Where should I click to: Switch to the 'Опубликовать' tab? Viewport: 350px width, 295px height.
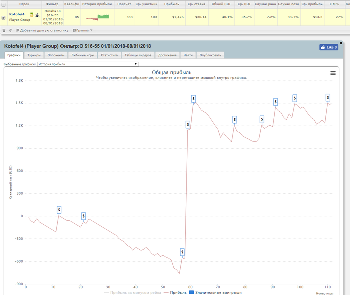coord(210,55)
